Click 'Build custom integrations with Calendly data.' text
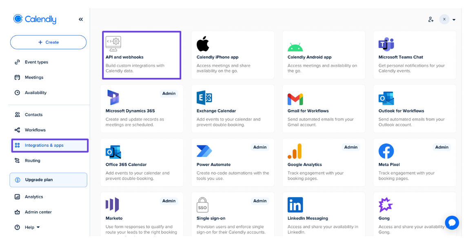 (135, 68)
